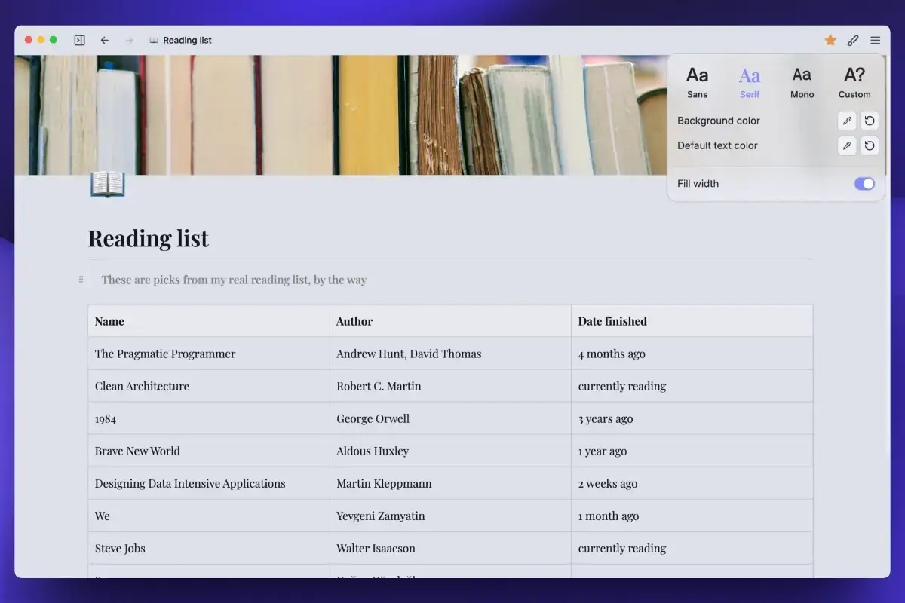Toggle the sidebar panel icon
This screenshot has width=905, height=603.
pyautogui.click(x=79, y=40)
